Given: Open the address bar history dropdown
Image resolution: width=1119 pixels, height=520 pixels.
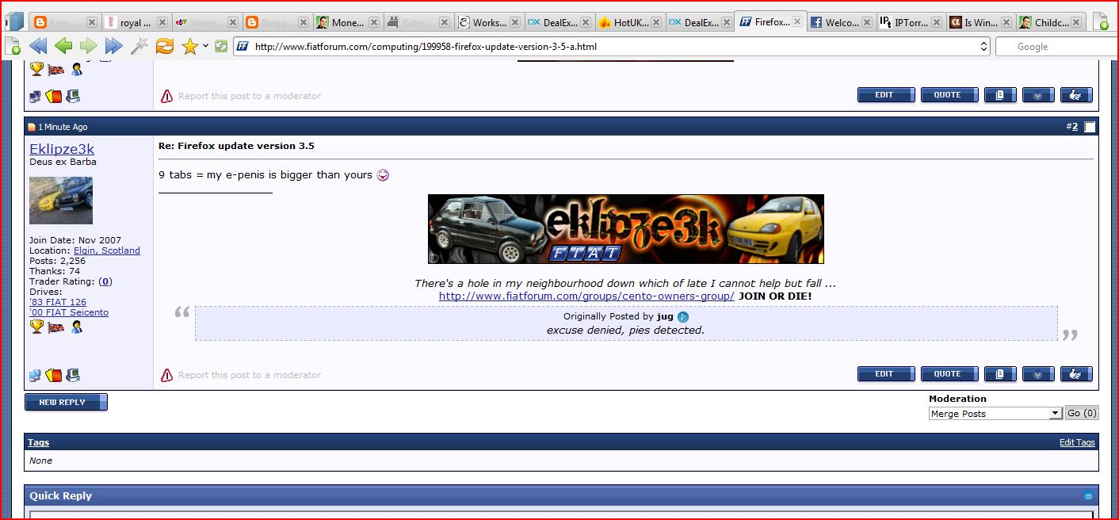Looking at the screenshot, I should pos(984,47).
